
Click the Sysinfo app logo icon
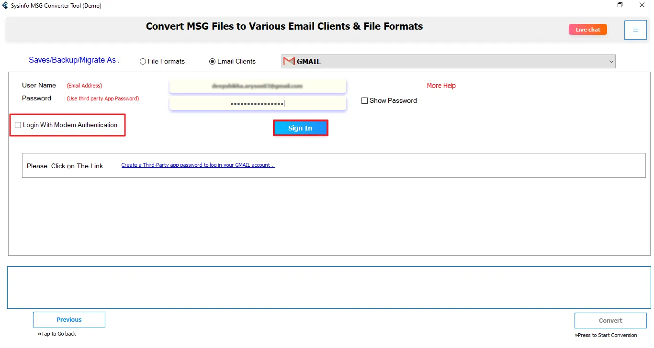[x=5, y=6]
